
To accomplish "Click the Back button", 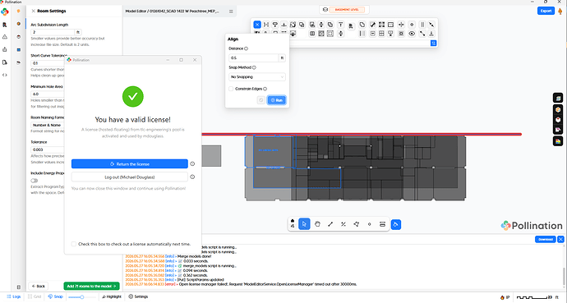I will point(39,286).
